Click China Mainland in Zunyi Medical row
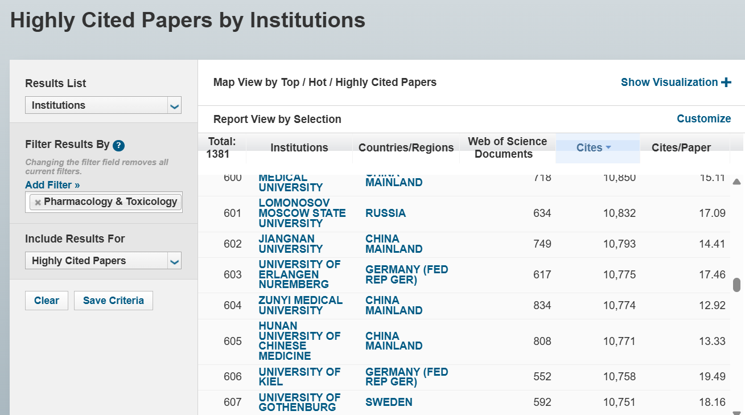This screenshot has height=415, width=745. click(394, 305)
